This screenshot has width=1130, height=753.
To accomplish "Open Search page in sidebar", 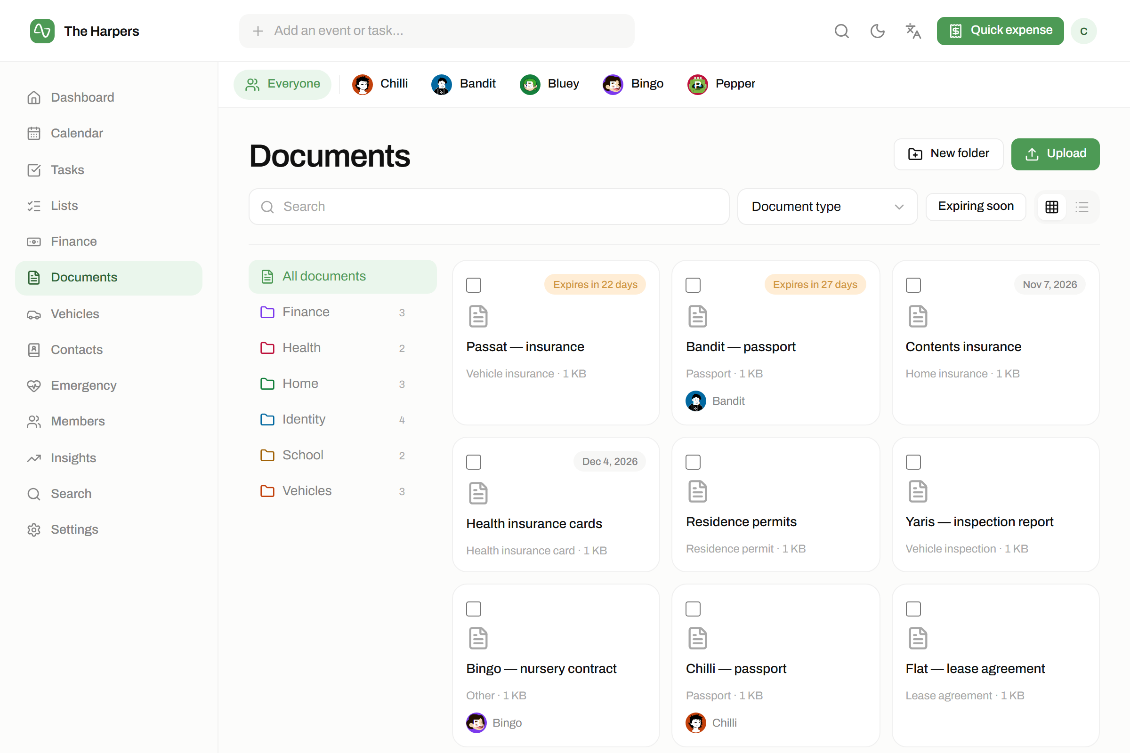I will (109, 494).
